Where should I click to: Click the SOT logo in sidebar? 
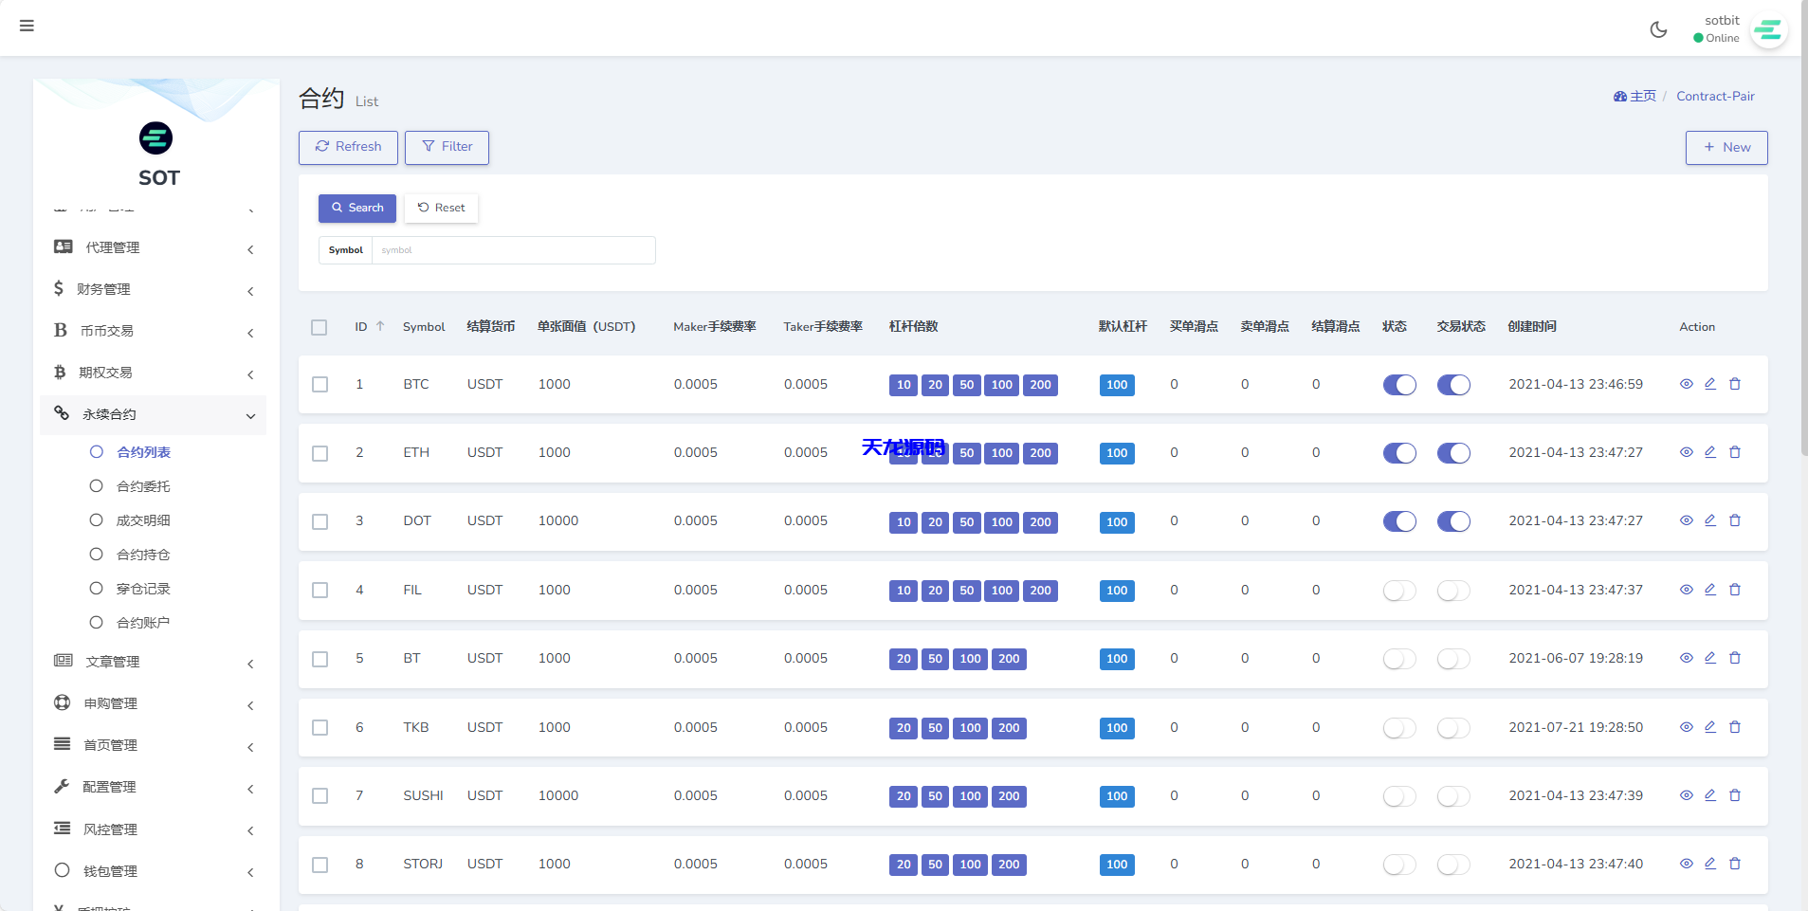click(156, 138)
